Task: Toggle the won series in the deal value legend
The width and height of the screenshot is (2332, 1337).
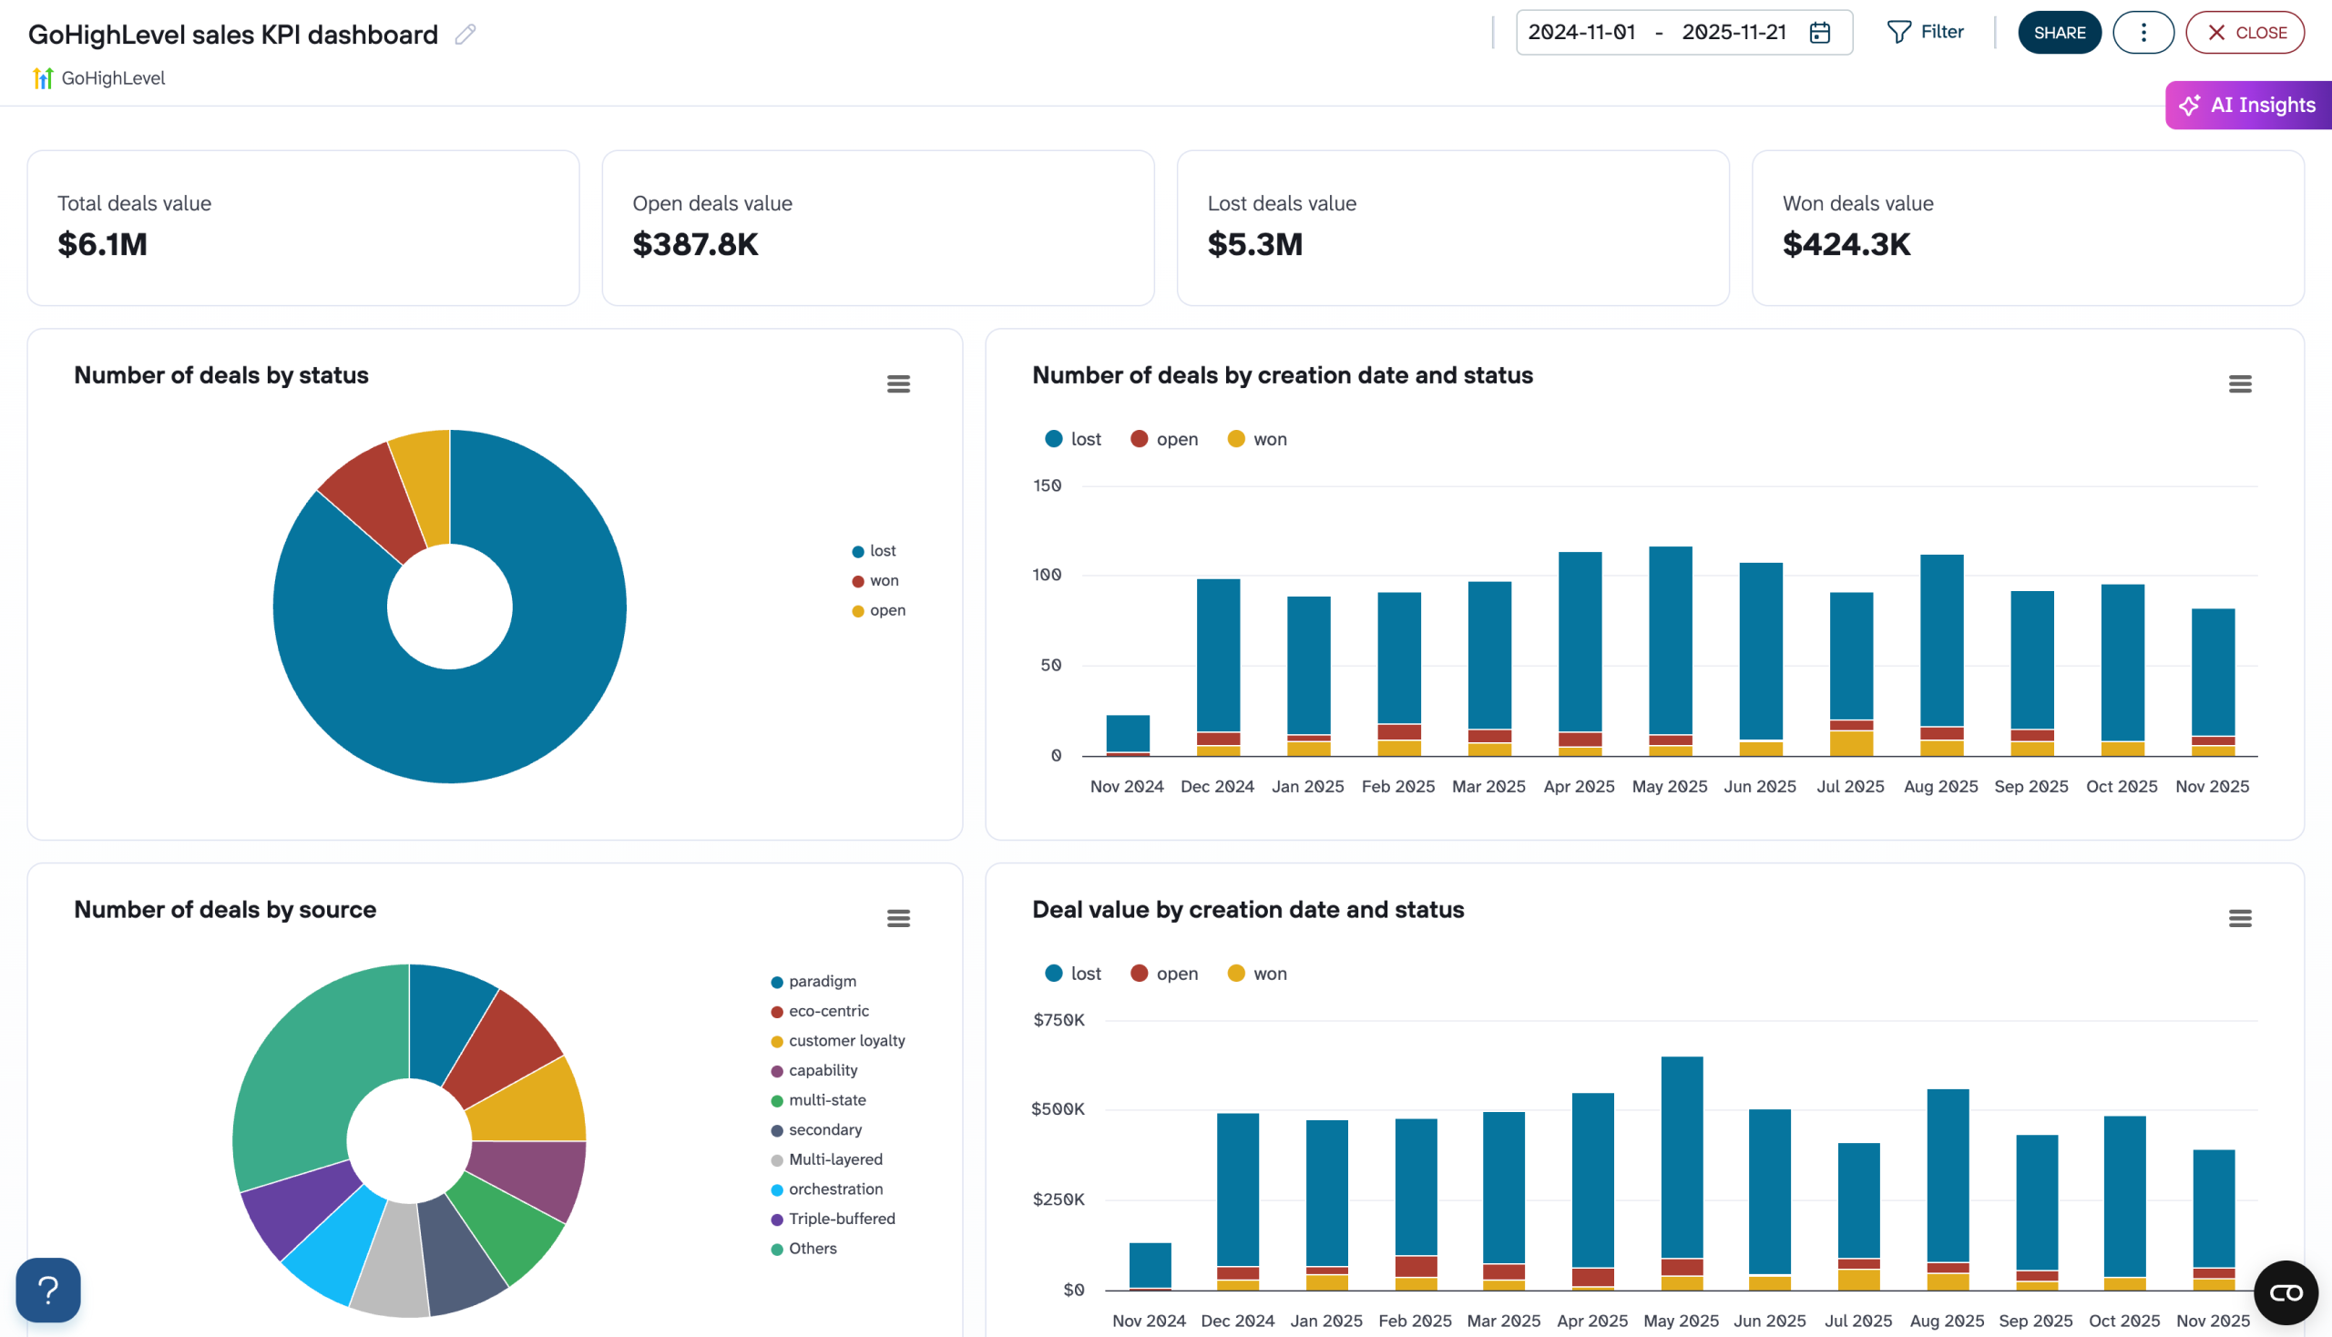Action: (1256, 973)
